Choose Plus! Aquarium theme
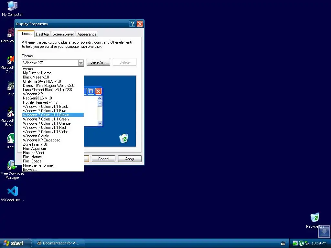 (53, 149)
